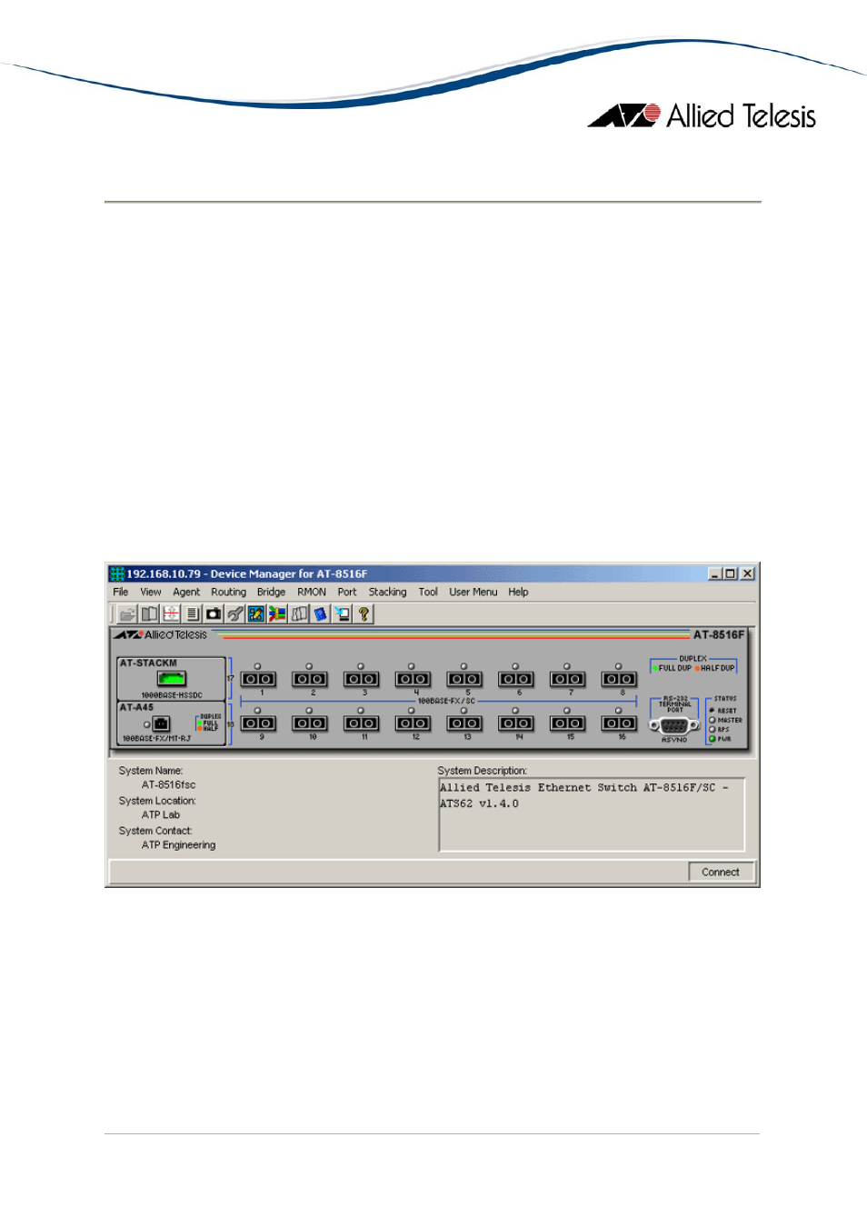
Task: Click the FULL DUP duplex legend
Action: pos(672,668)
